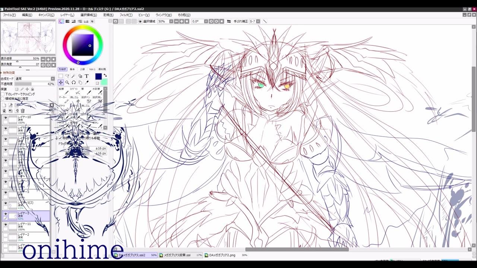Select the shape tool

point(80,76)
